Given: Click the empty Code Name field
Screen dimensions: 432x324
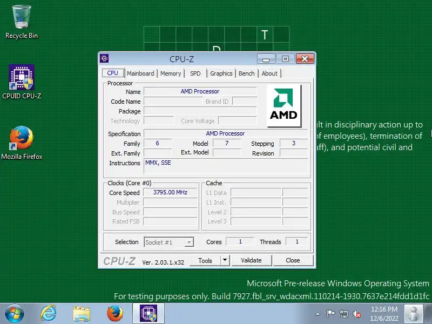Looking at the screenshot, I should (173, 101).
